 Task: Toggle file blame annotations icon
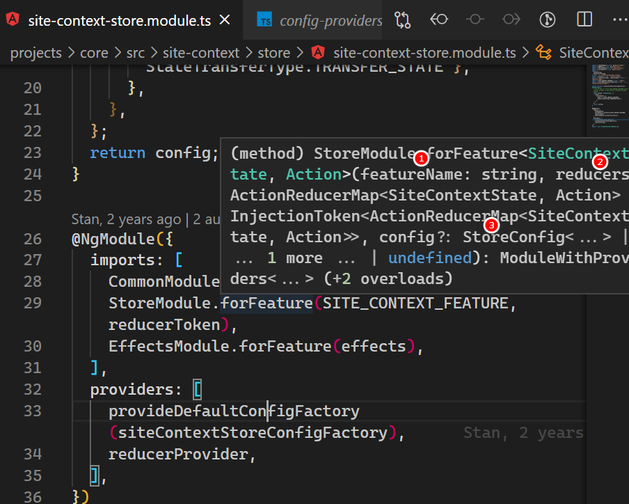[548, 19]
